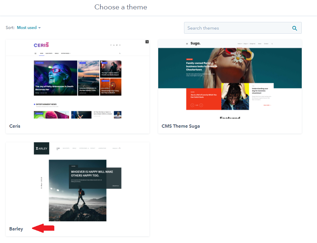Viewport: 317px width, 243px height.
Task: Click the magnifying glass search icon
Action: pyautogui.click(x=295, y=28)
